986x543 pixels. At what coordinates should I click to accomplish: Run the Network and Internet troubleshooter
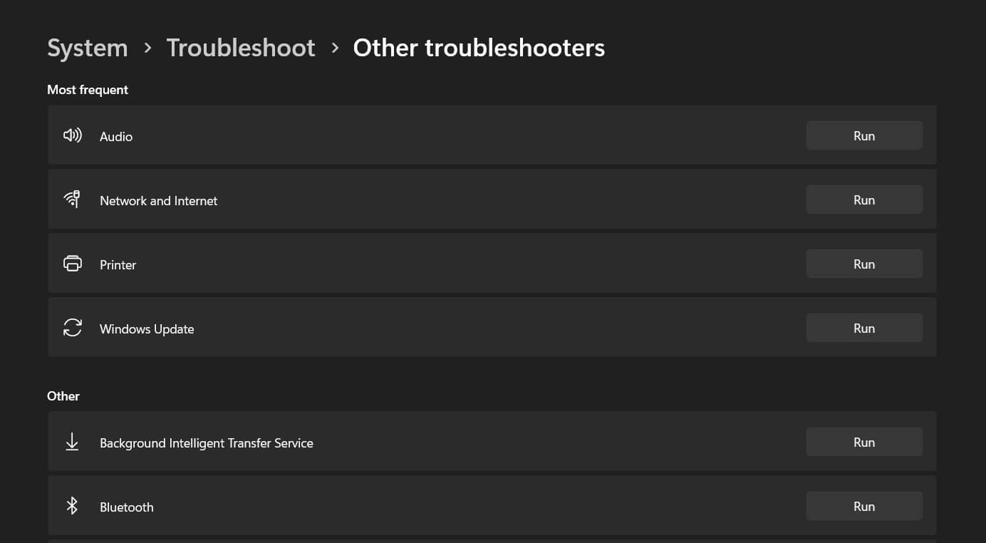[x=863, y=200]
